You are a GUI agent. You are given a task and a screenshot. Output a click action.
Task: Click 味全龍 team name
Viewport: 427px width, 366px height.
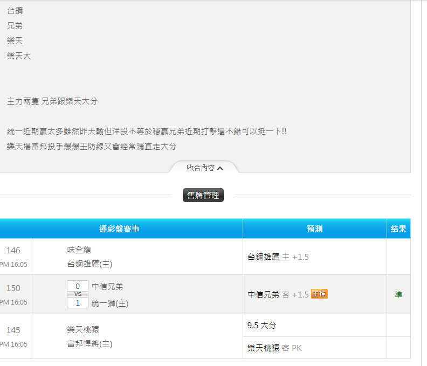coord(79,250)
